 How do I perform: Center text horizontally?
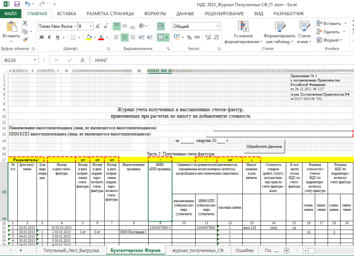(124, 37)
